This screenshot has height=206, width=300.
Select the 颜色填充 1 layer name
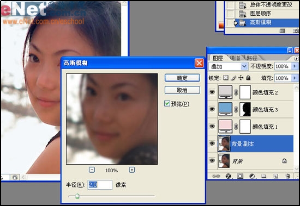[x=265, y=127]
